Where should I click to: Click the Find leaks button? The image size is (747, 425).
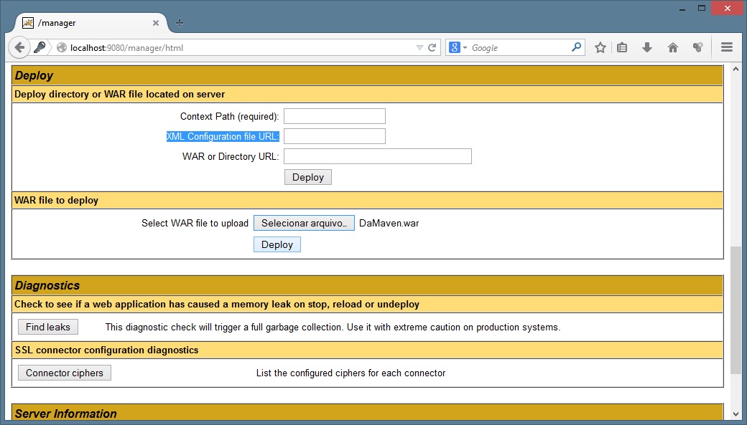[48, 327]
